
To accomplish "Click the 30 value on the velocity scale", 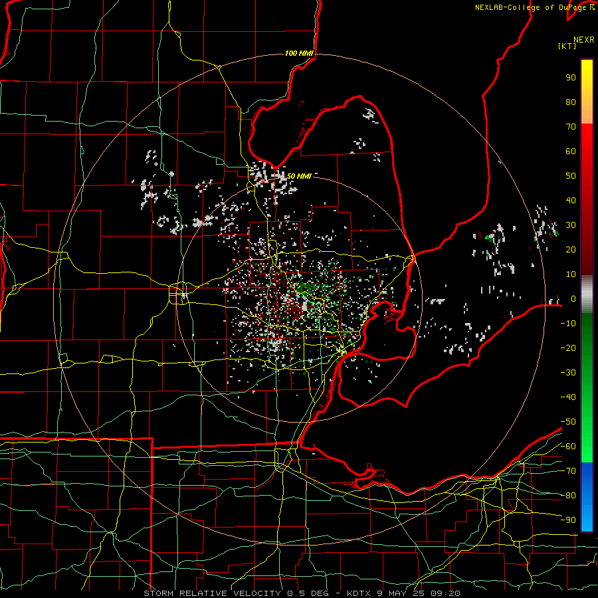I will (571, 225).
